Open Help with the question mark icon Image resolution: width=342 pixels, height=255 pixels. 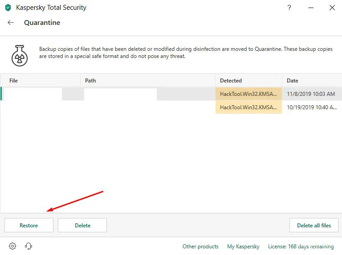pos(289,8)
